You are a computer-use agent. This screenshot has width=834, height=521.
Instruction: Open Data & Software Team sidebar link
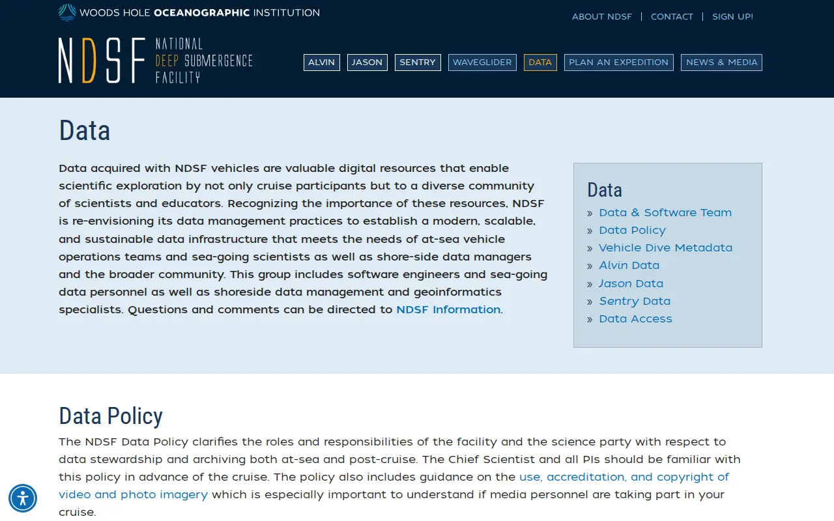click(x=665, y=212)
